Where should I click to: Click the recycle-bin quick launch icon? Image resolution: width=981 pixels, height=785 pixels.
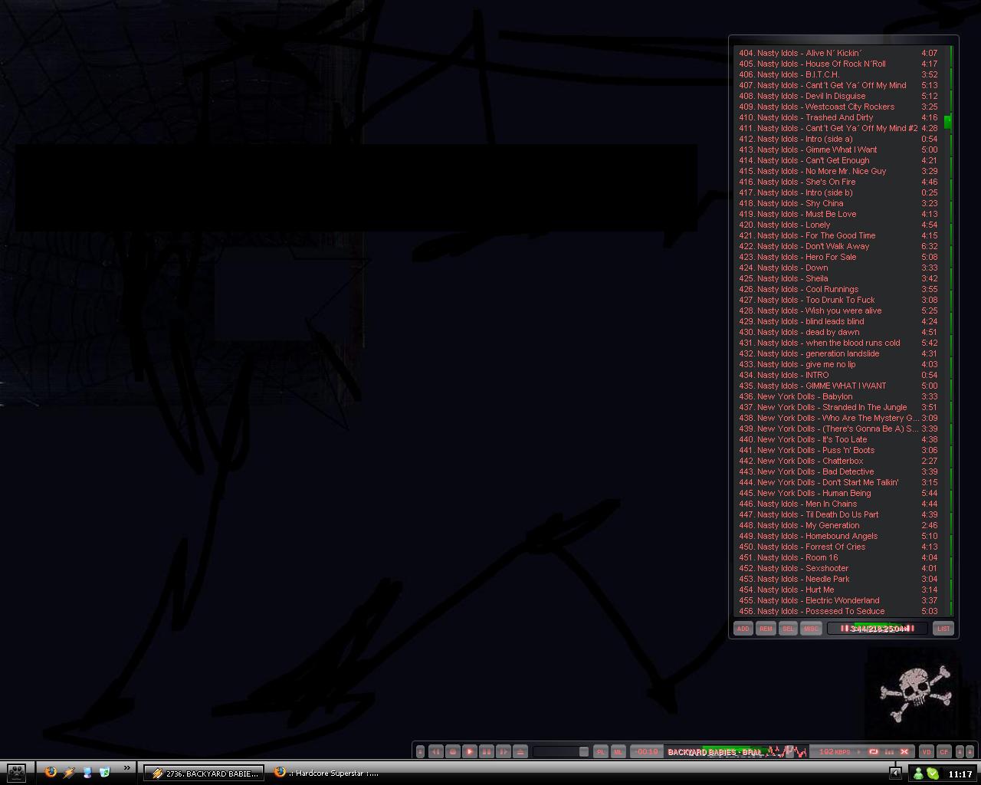tap(104, 772)
